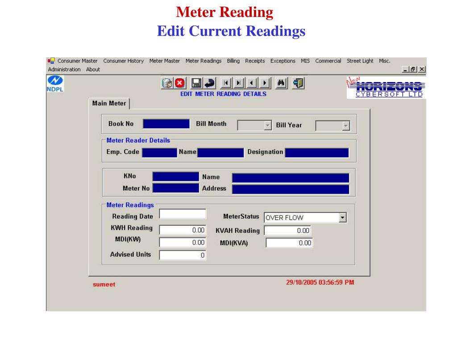Click the KNo field
This screenshot has width=457, height=342.
tap(176, 176)
